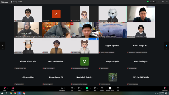Select Marshya Novanda's profile photo tile

click(113, 77)
